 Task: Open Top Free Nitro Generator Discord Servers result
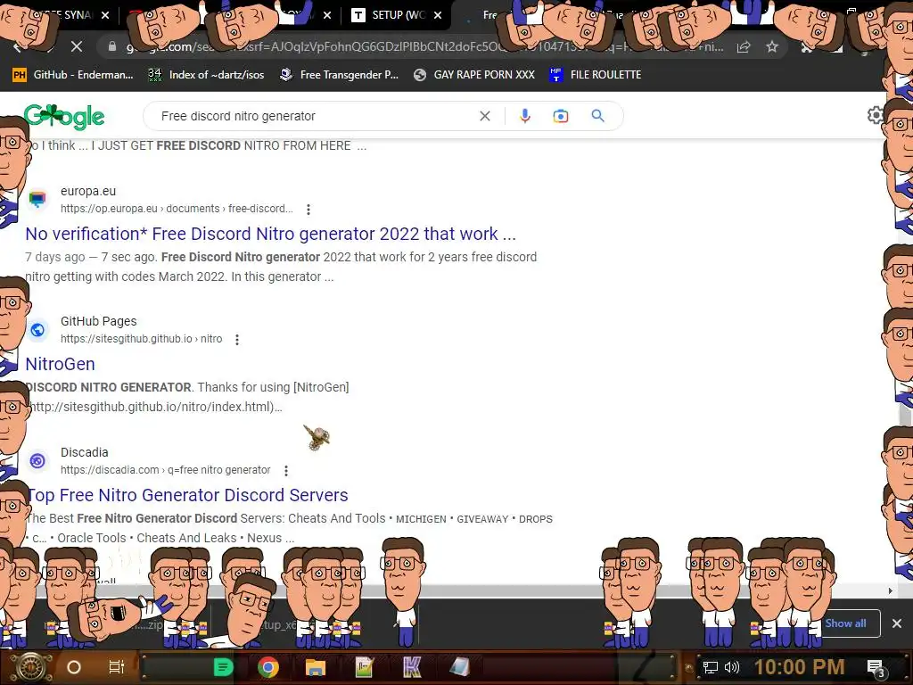(x=187, y=495)
